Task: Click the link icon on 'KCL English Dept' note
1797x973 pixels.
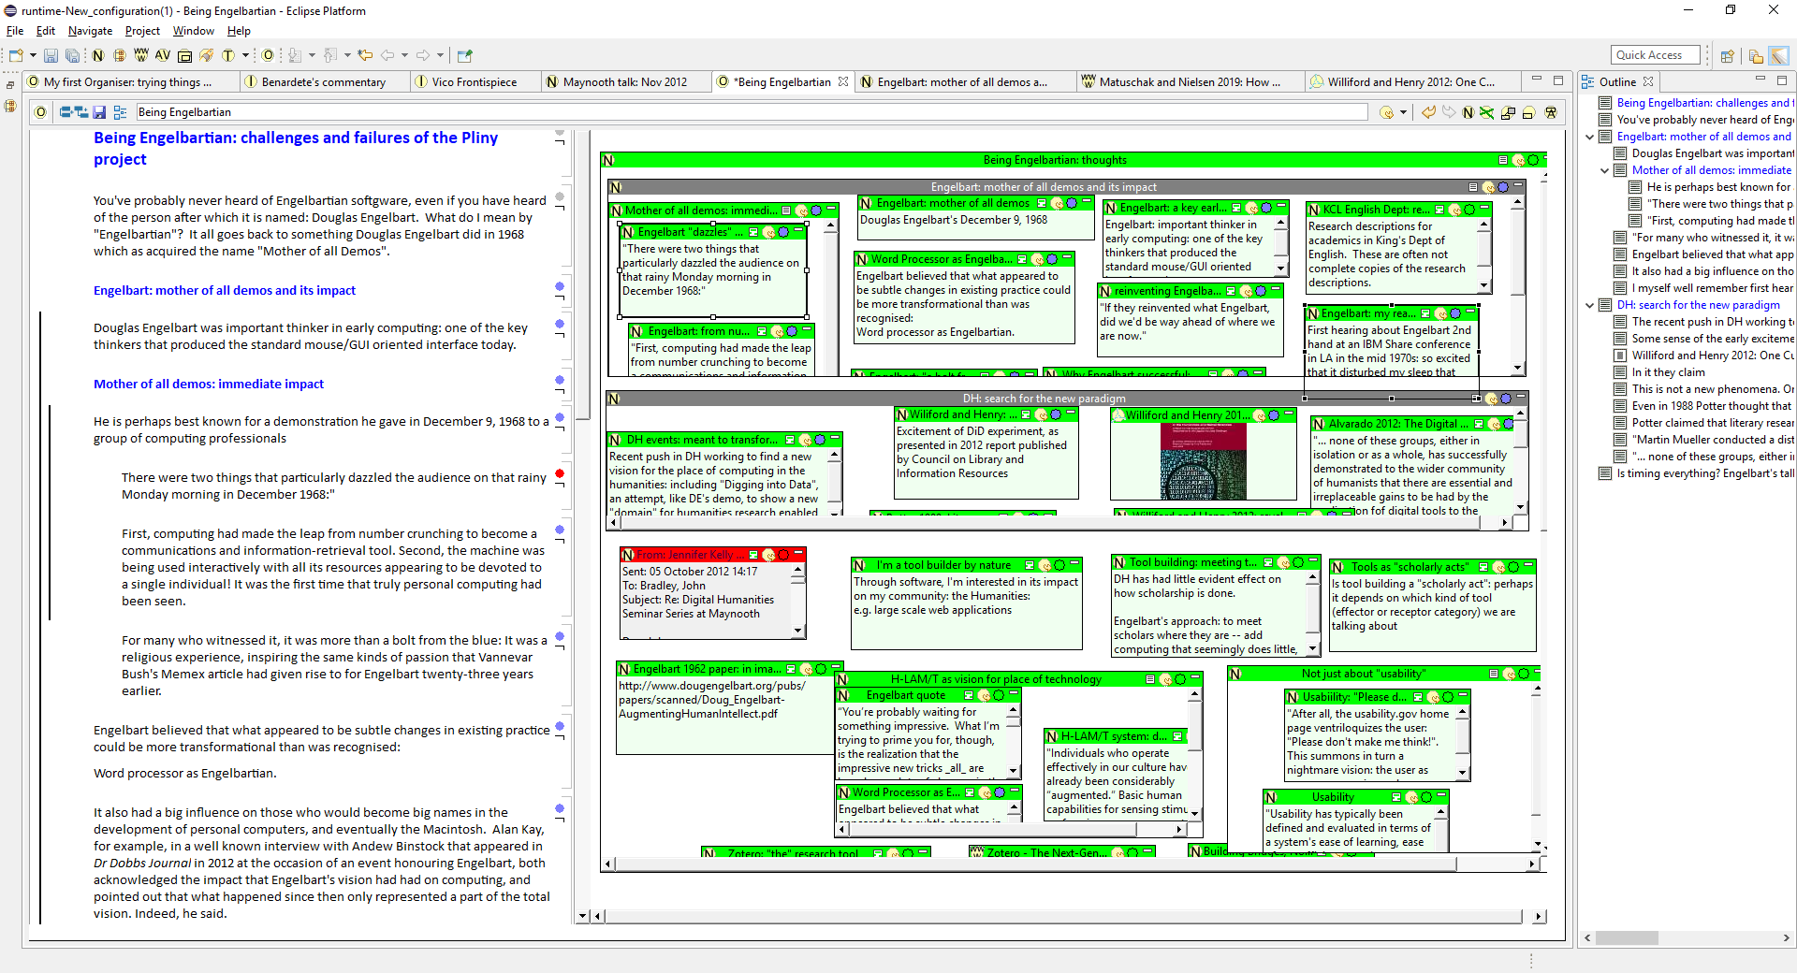Action: click(1455, 210)
